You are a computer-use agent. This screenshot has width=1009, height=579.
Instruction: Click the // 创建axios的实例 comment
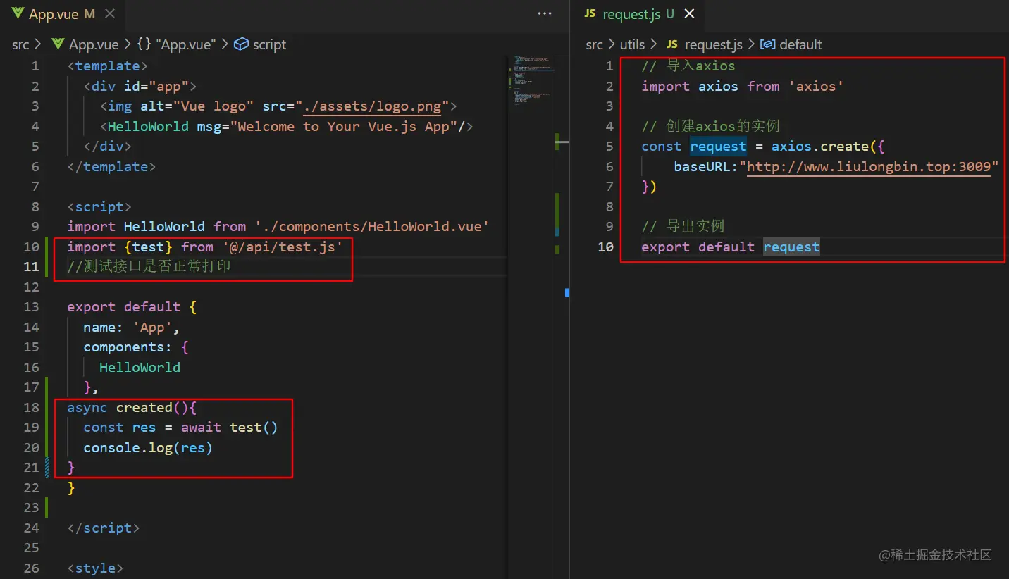click(711, 127)
